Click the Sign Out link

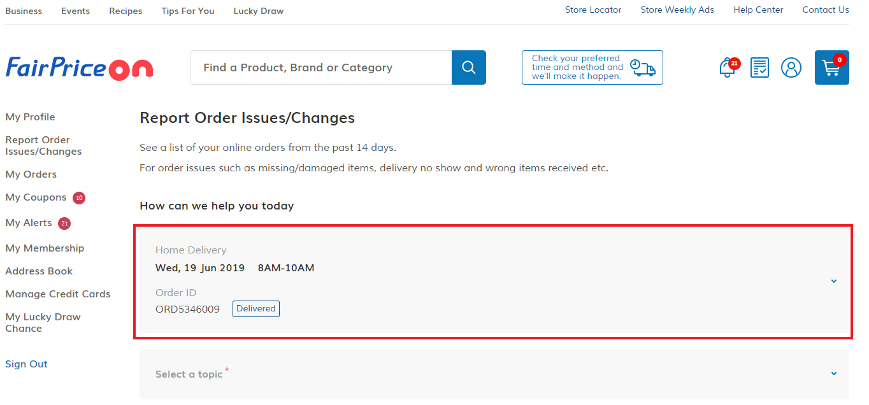[x=26, y=364]
